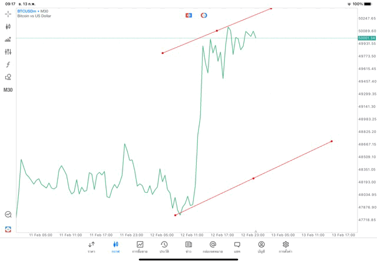377x263 pixels.
Task: Open the Chat (แชท) tab
Action: [237, 247]
